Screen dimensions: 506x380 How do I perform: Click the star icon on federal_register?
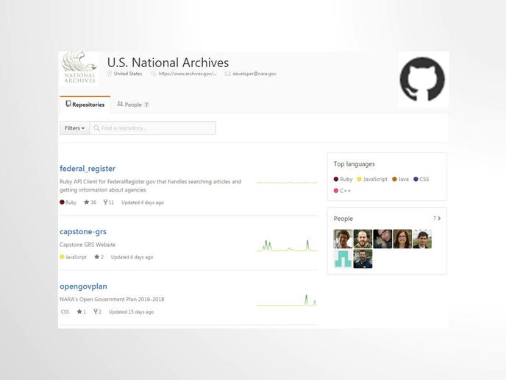(87, 203)
